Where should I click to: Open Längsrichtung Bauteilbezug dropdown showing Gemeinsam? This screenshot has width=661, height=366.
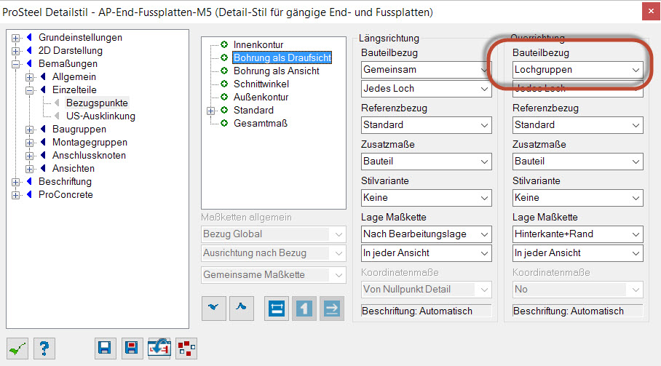point(426,70)
